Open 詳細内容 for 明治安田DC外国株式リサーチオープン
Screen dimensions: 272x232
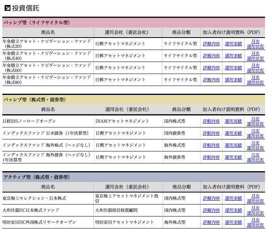211,222
